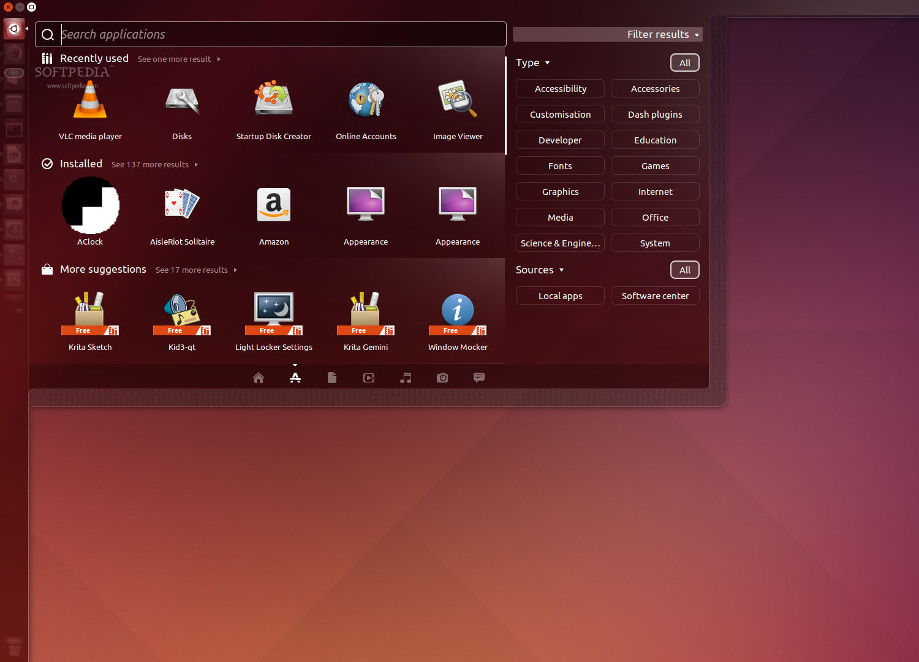
Task: Select Light Locker Settings suggestion
Action: 274,321
